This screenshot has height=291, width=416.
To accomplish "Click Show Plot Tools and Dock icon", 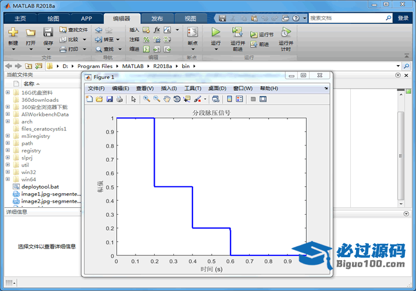I will coord(263,99).
